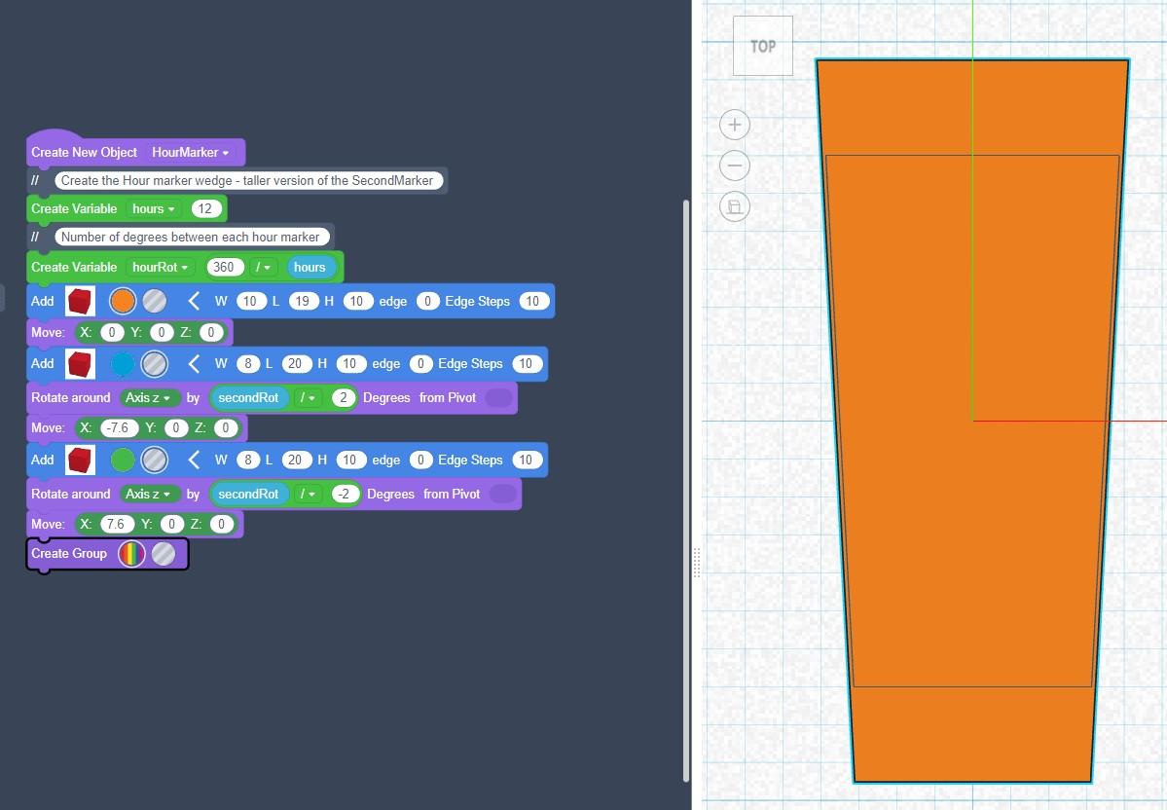The image size is (1167, 810).
Task: Click the comment 'Create the Hour marker wedge'
Action: pyautogui.click(x=248, y=181)
